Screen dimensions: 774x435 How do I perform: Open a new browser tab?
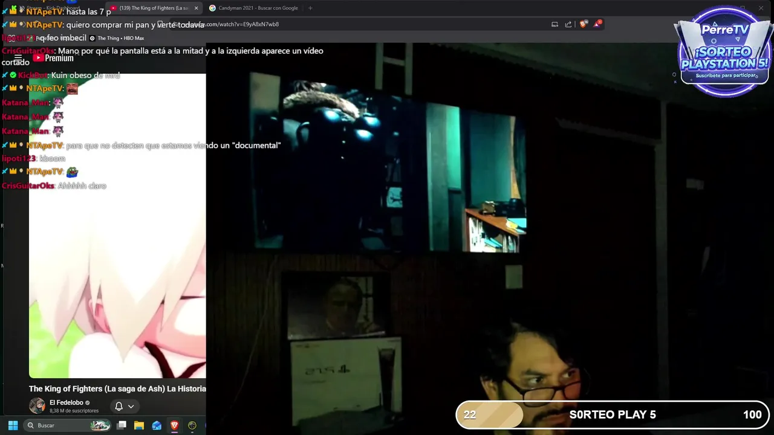pos(310,8)
